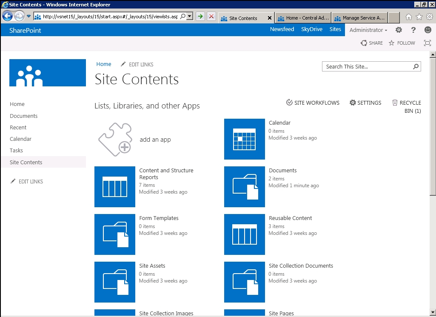
Task: Click Reusable Content title text
Action: pyautogui.click(x=290, y=218)
